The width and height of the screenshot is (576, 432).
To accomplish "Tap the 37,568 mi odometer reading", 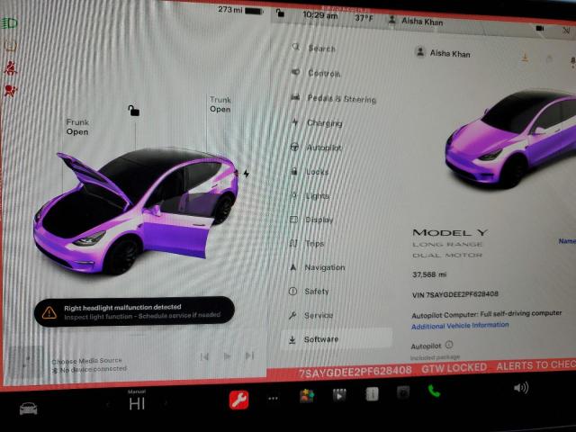I will 429,274.
